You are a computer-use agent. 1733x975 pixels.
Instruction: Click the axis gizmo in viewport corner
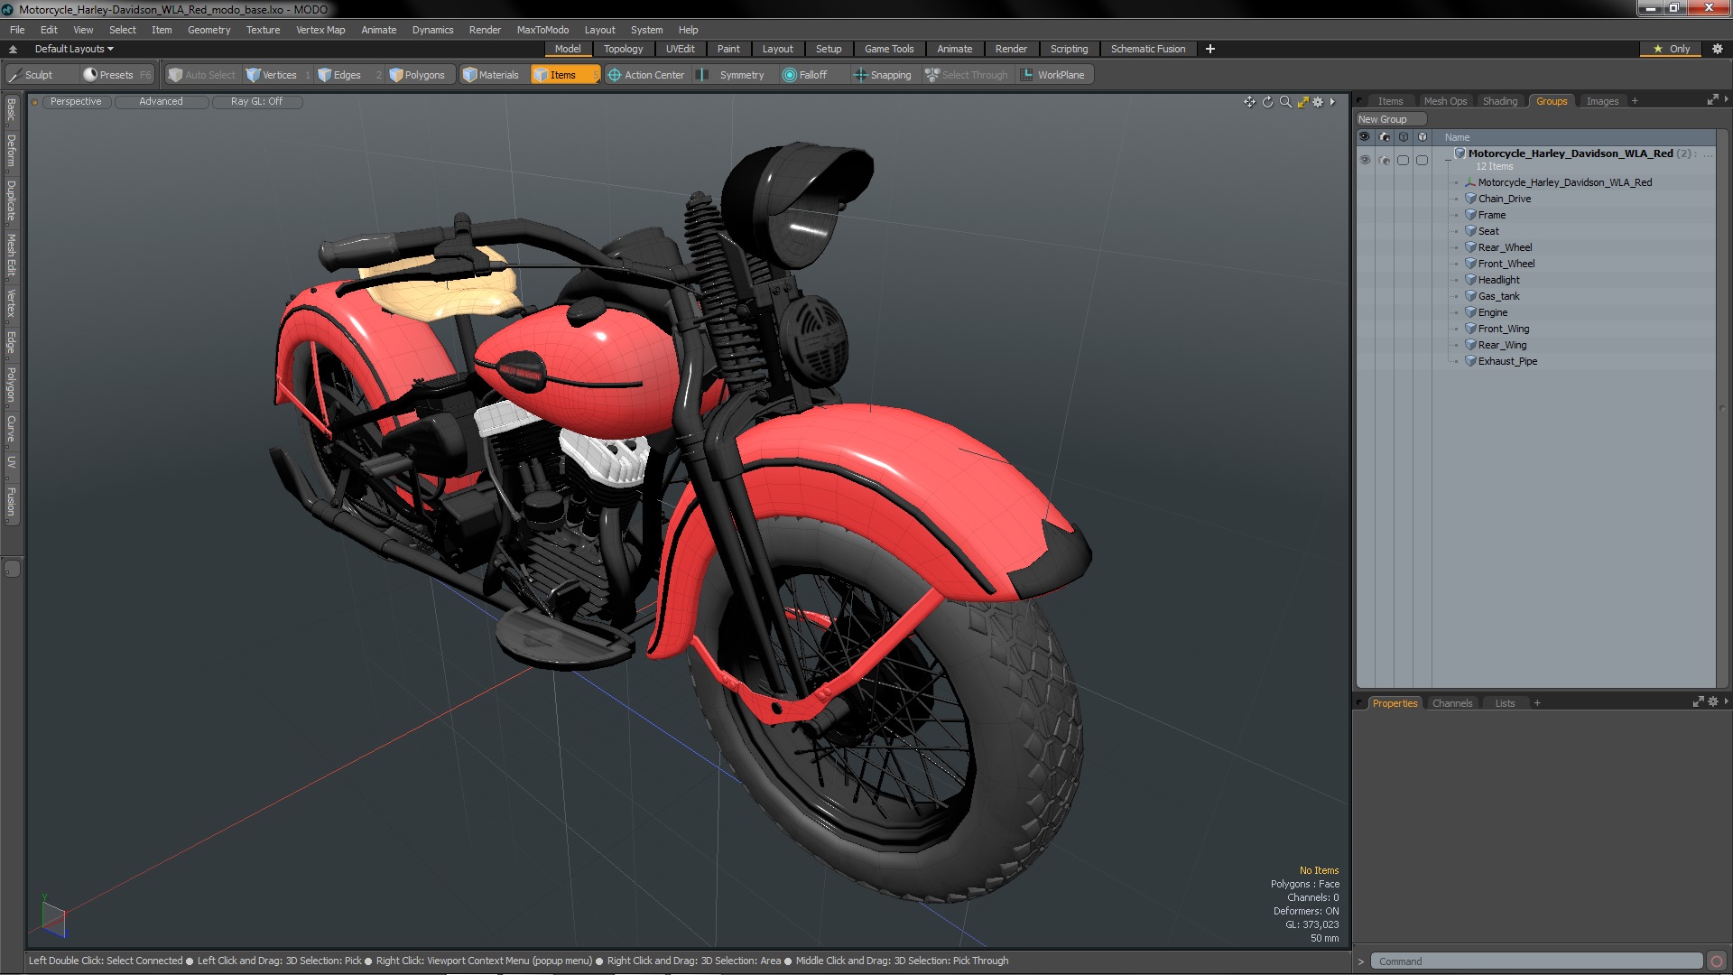[53, 918]
